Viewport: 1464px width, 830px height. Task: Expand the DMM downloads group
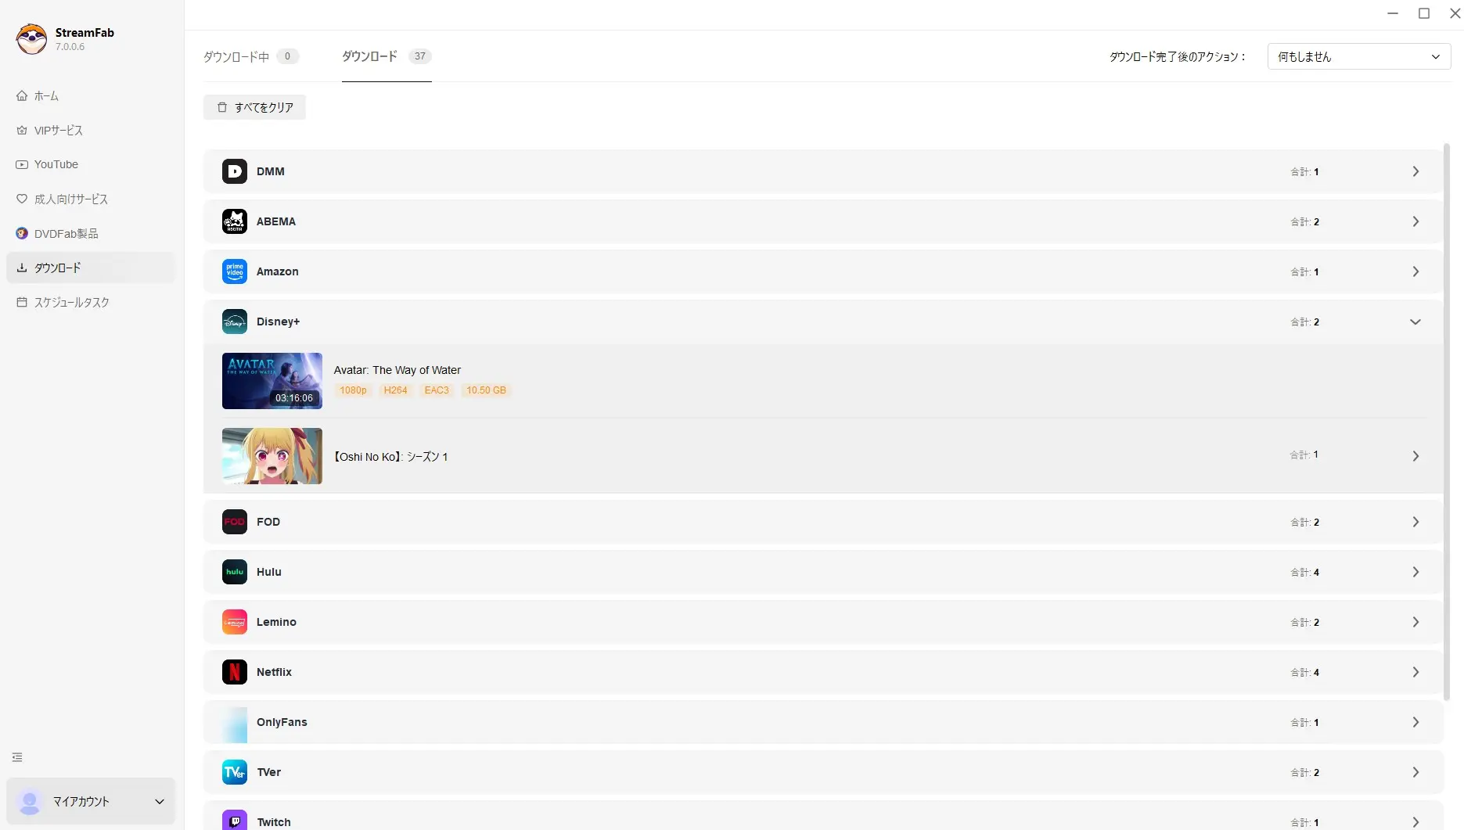click(1415, 171)
